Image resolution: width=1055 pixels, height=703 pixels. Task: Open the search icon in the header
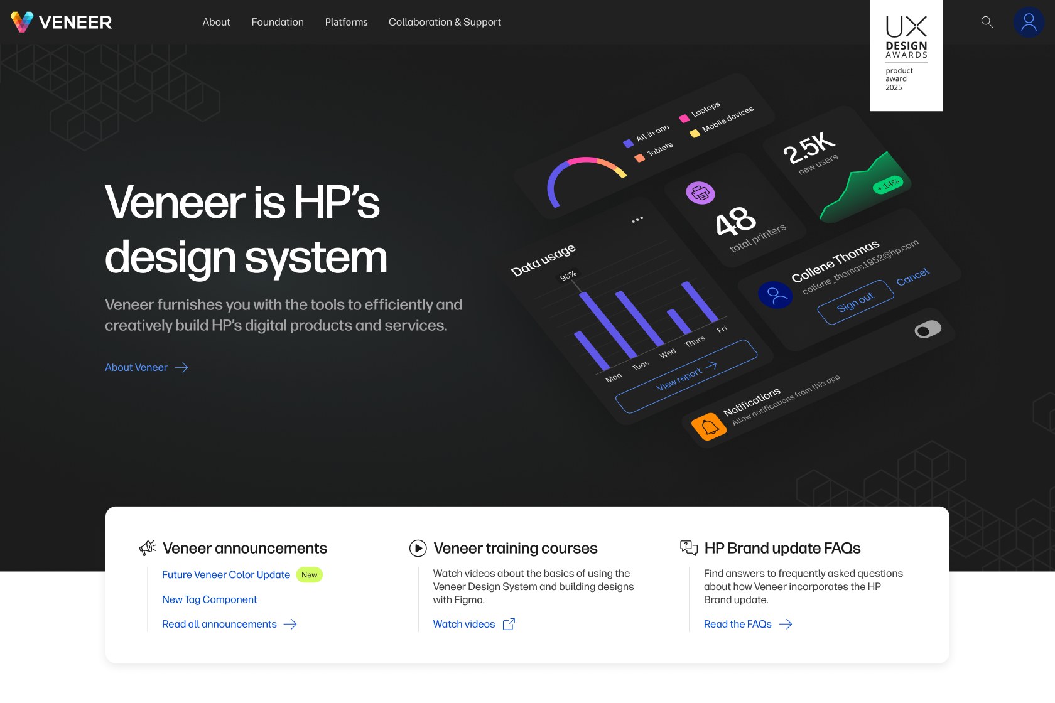(987, 22)
